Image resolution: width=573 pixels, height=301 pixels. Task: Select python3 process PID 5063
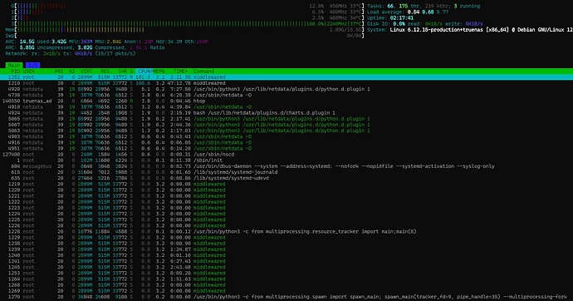tap(286, 131)
